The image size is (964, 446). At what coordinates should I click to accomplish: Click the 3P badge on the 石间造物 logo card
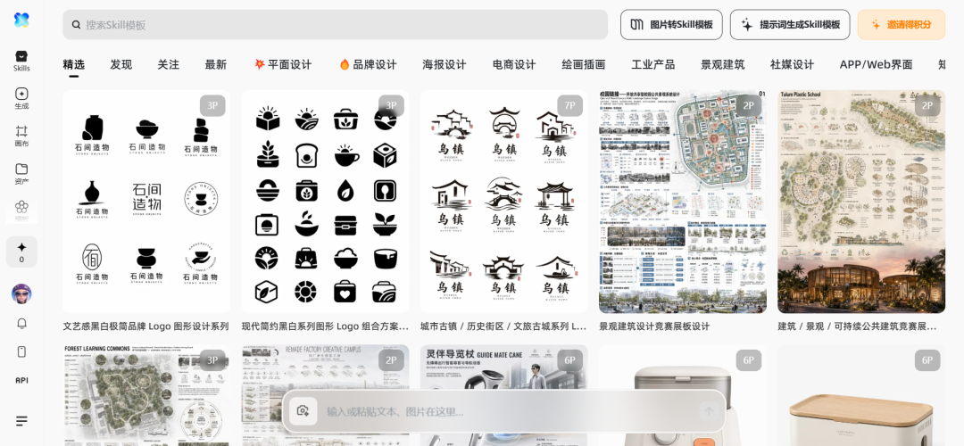click(212, 105)
